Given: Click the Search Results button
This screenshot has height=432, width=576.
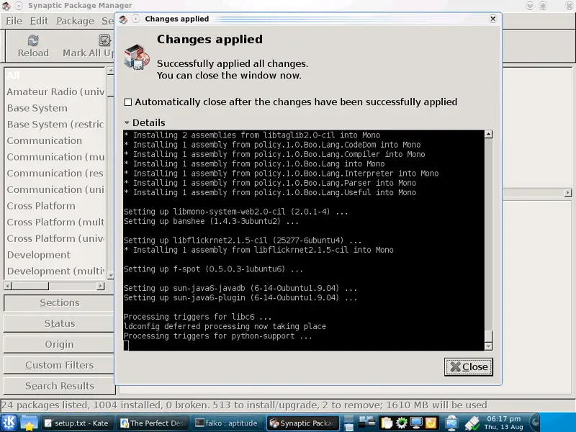Looking at the screenshot, I should click(x=60, y=386).
